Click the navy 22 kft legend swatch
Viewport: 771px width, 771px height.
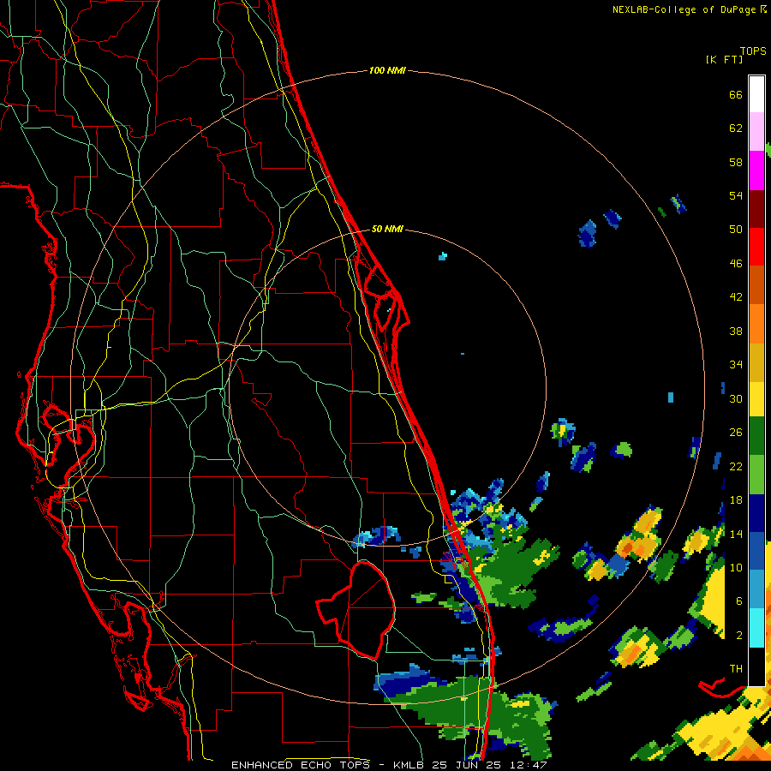(x=756, y=513)
